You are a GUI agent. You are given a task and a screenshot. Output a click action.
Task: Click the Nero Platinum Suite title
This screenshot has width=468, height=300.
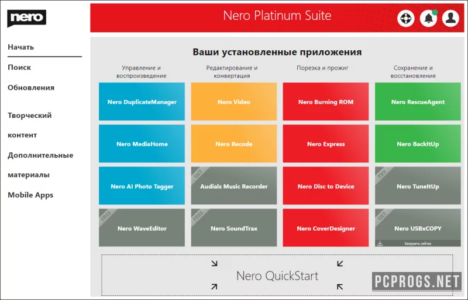tap(277, 16)
